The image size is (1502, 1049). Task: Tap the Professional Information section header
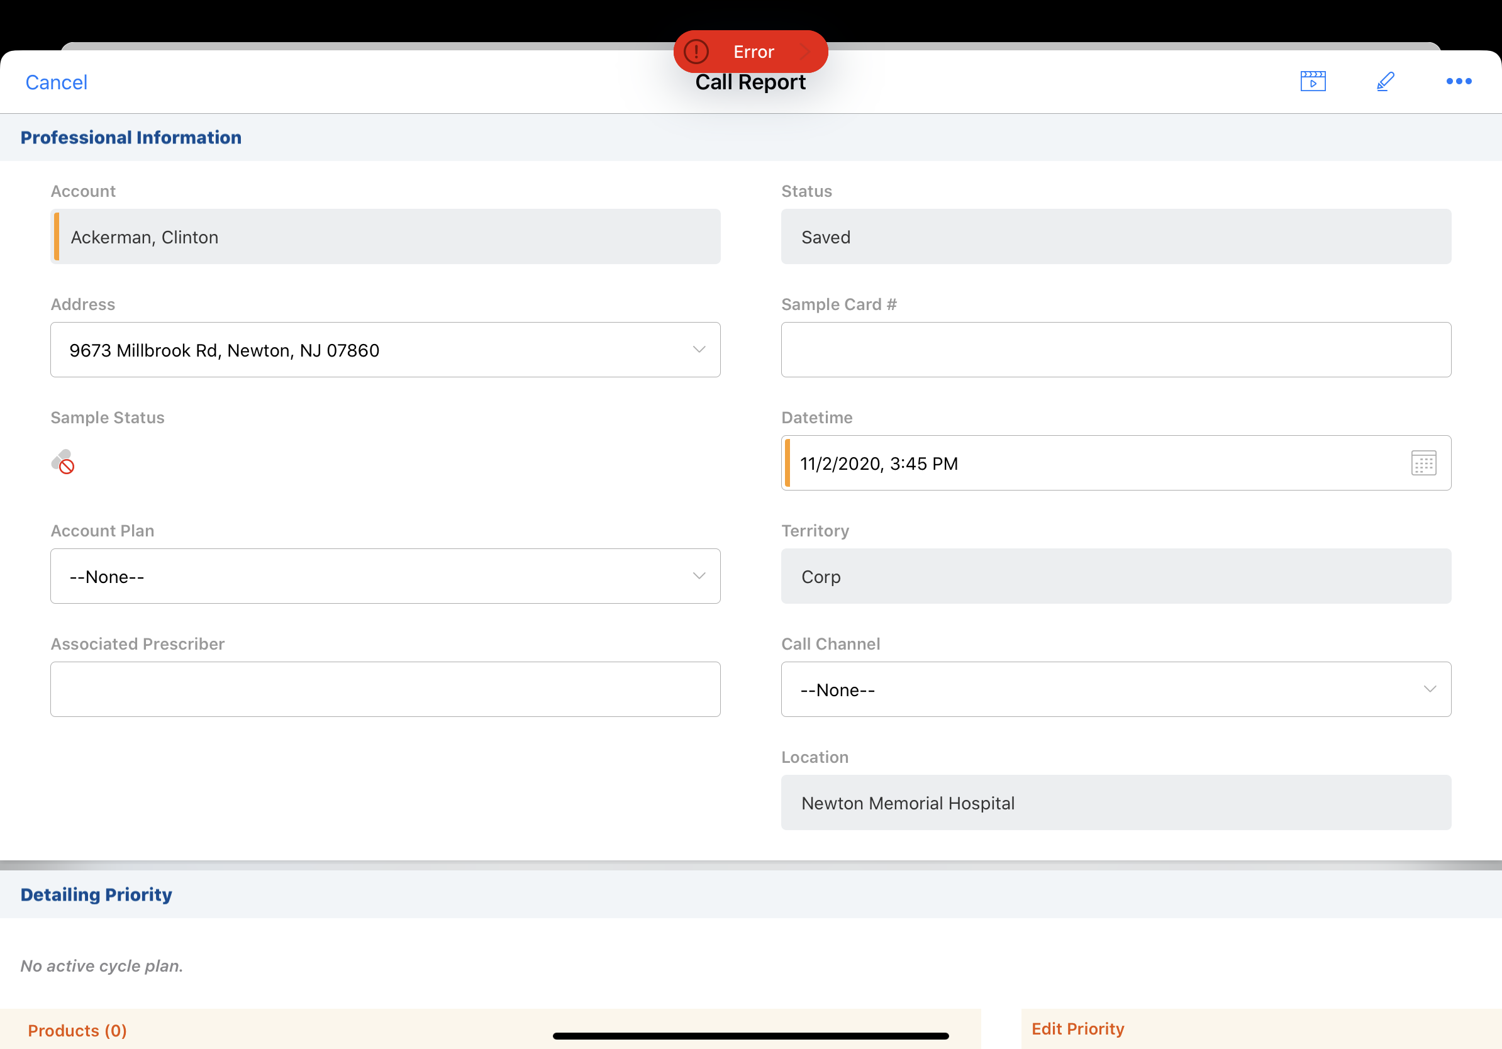point(131,137)
